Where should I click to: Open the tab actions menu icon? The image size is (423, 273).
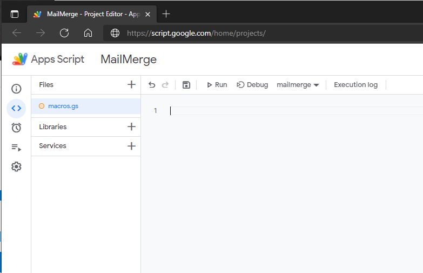click(x=15, y=14)
